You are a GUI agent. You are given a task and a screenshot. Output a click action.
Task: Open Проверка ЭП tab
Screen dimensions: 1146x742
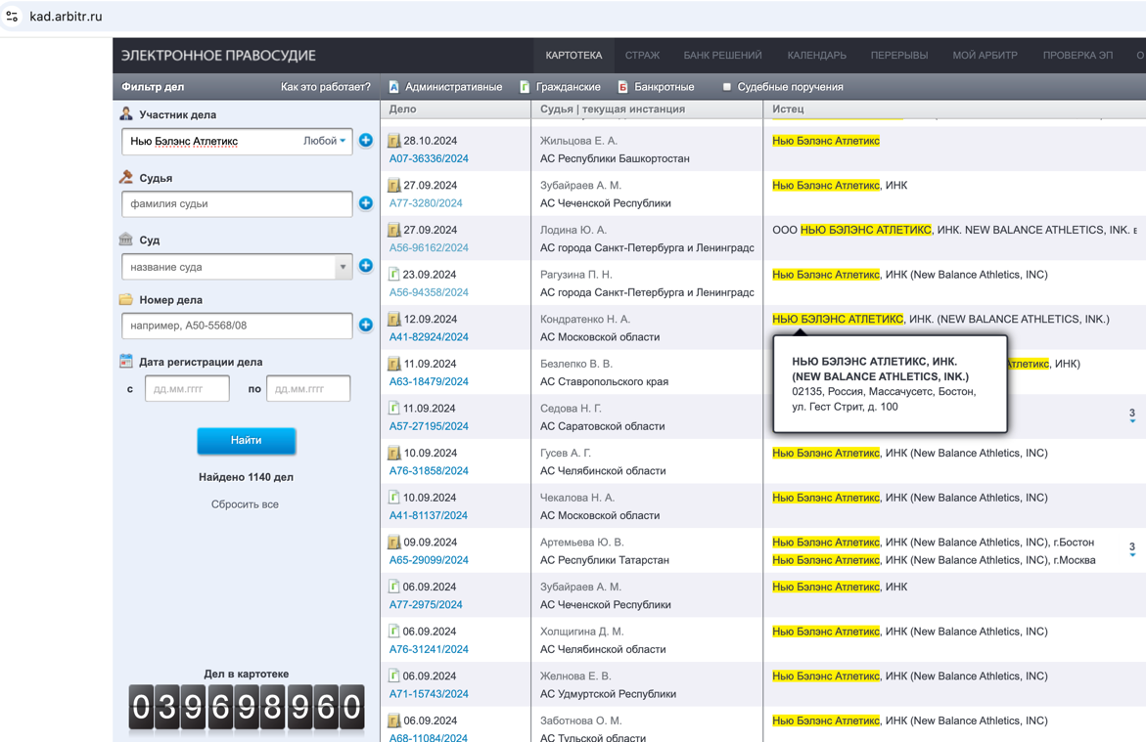coord(1078,56)
